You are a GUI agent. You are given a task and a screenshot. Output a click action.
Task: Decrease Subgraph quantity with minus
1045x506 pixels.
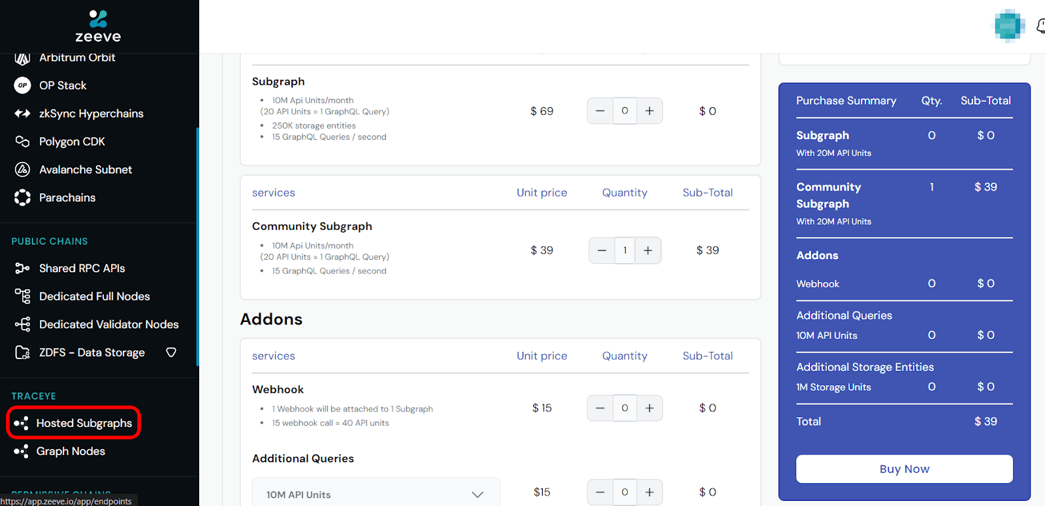click(x=600, y=111)
